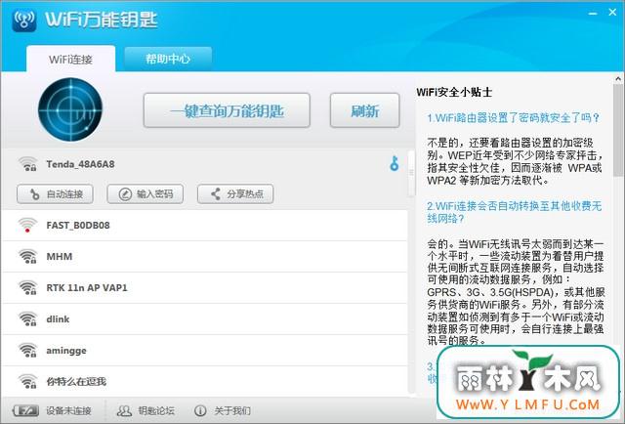625x424 pixels.
Task: Click the people icon beside 钥匙论坛
Action: [124, 410]
